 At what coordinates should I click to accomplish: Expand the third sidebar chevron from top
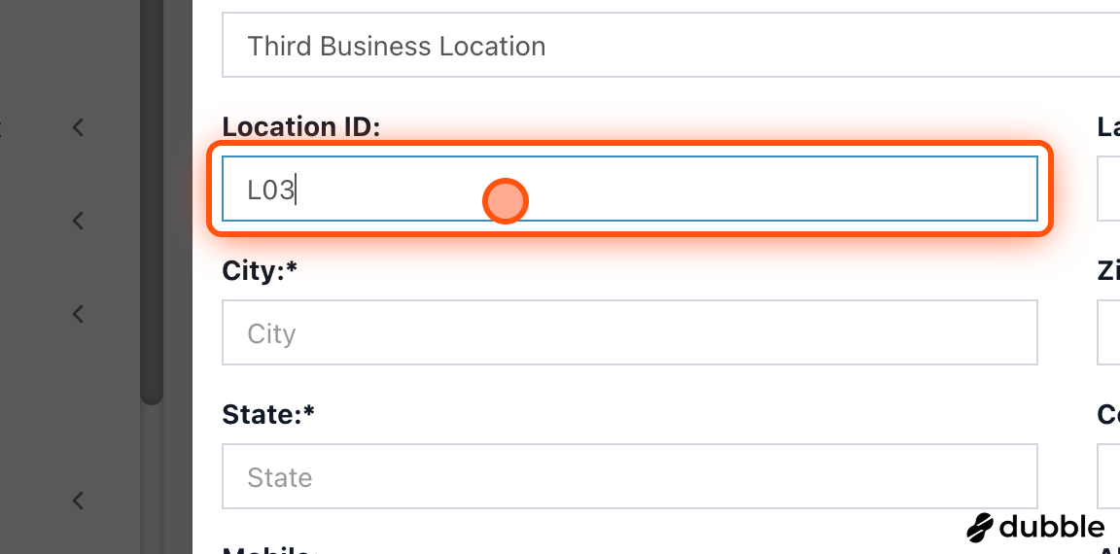pos(79,313)
